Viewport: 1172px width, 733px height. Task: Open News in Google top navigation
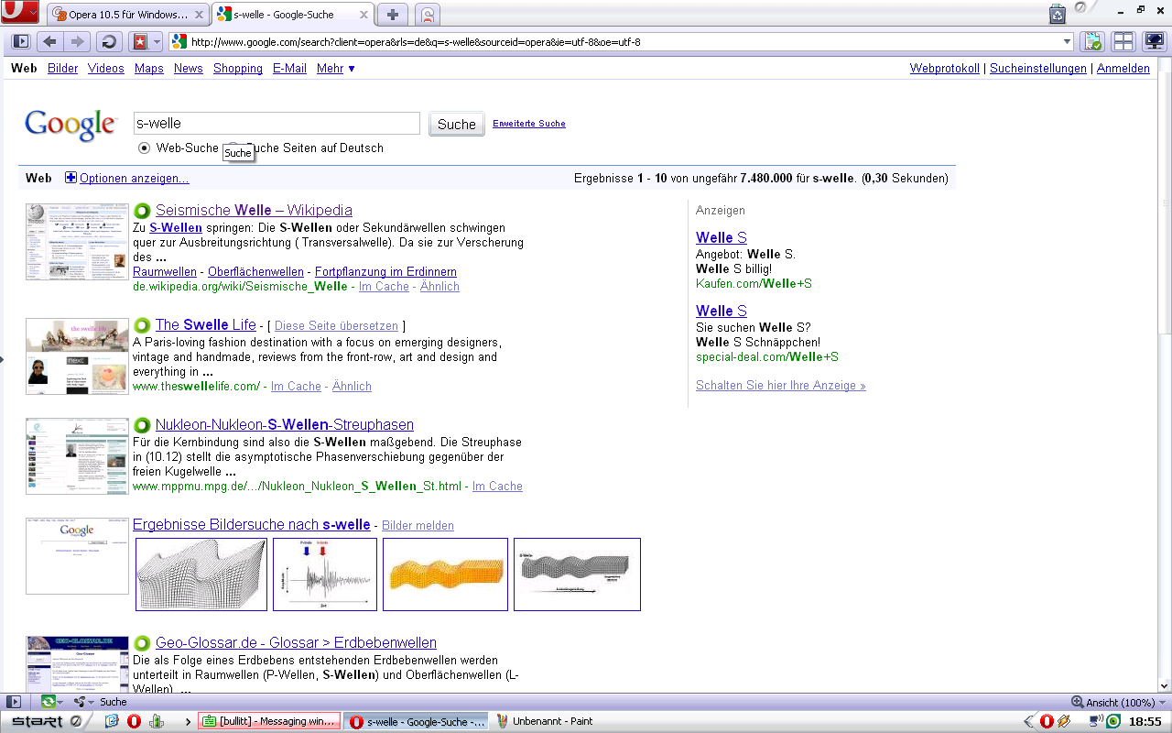[x=189, y=69]
